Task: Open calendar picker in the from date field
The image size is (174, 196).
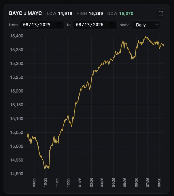Action: pos(59,25)
